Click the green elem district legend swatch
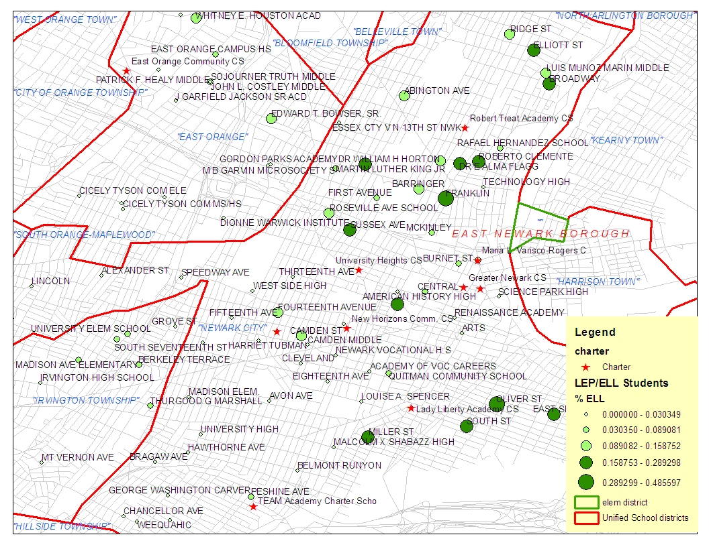The height and width of the screenshot is (547, 709). (x=585, y=502)
